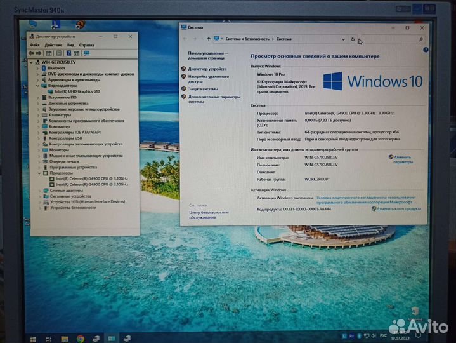Open Task View on the taskbar

tap(49, 339)
